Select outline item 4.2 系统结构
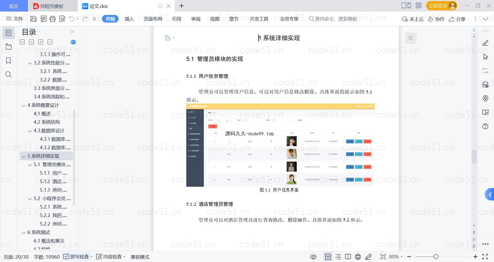Image resolution: width=494 pixels, height=262 pixels. click(x=47, y=122)
